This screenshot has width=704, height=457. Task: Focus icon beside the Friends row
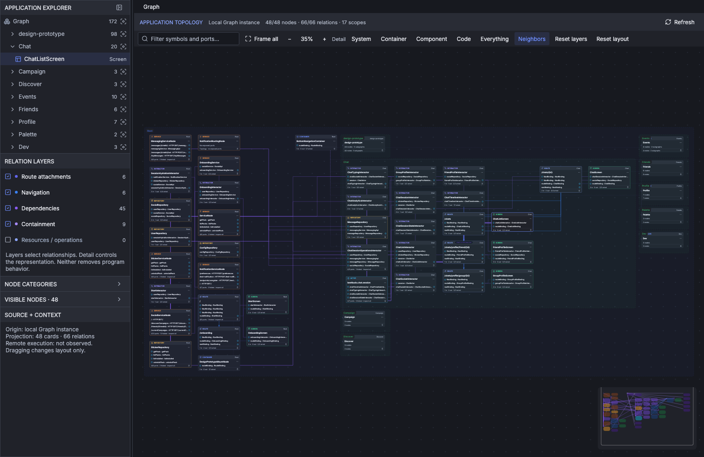(123, 109)
